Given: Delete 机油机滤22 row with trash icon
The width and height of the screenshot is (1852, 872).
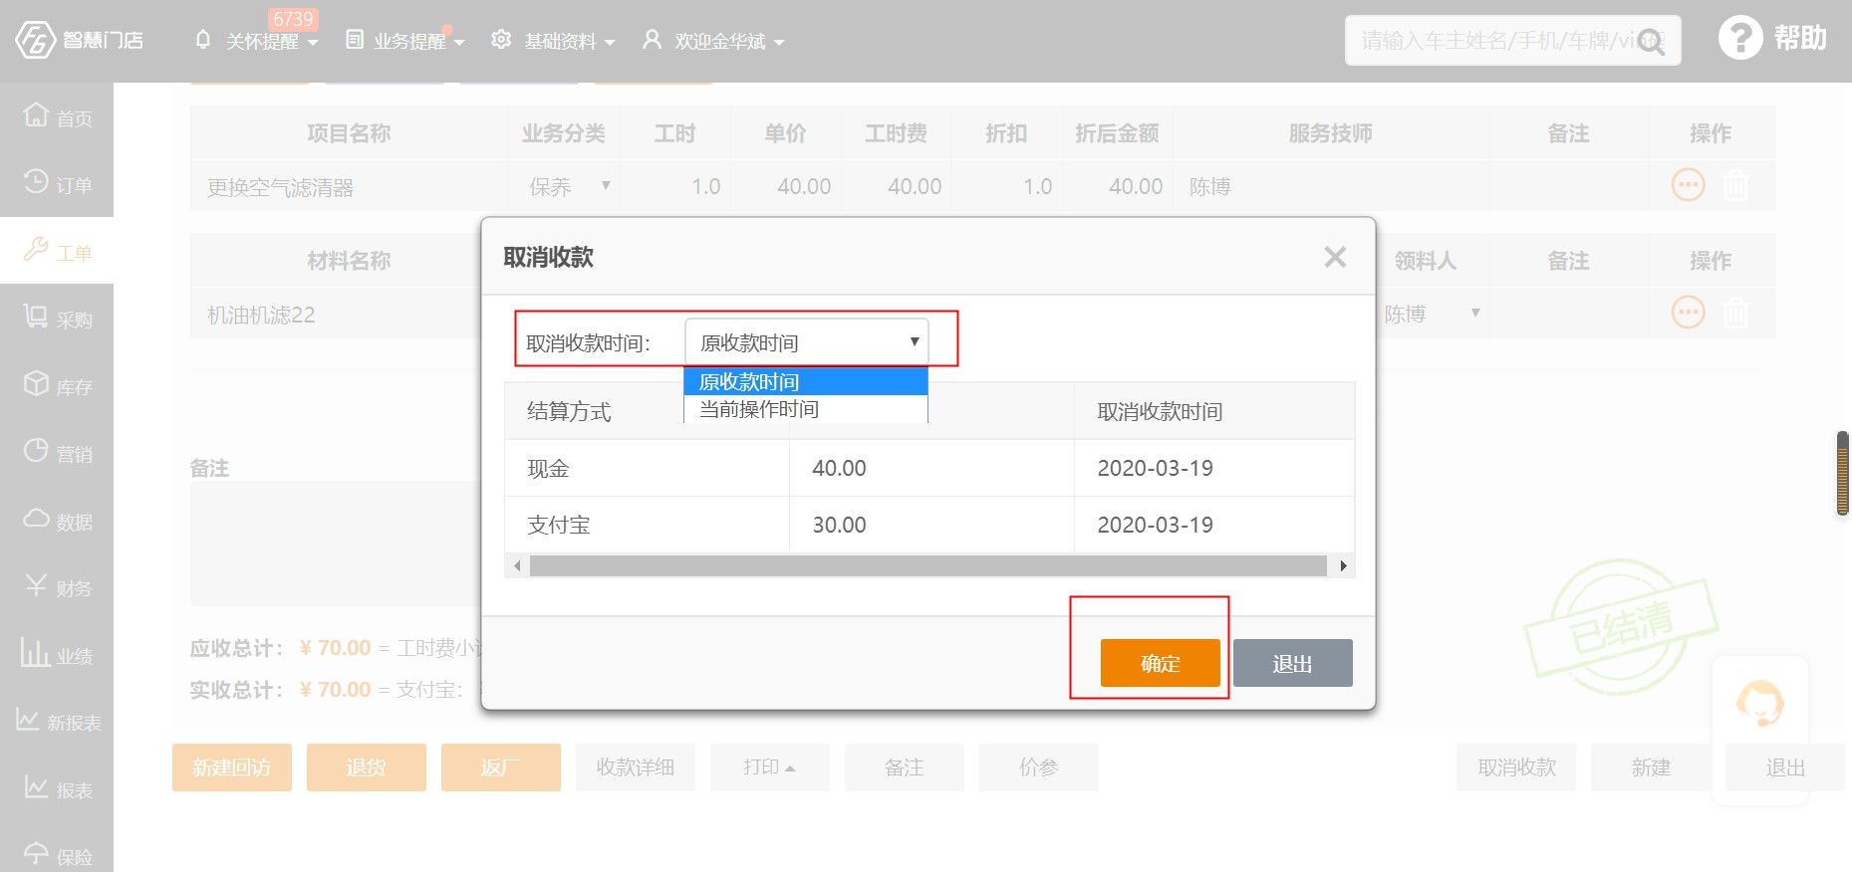Looking at the screenshot, I should (1735, 313).
